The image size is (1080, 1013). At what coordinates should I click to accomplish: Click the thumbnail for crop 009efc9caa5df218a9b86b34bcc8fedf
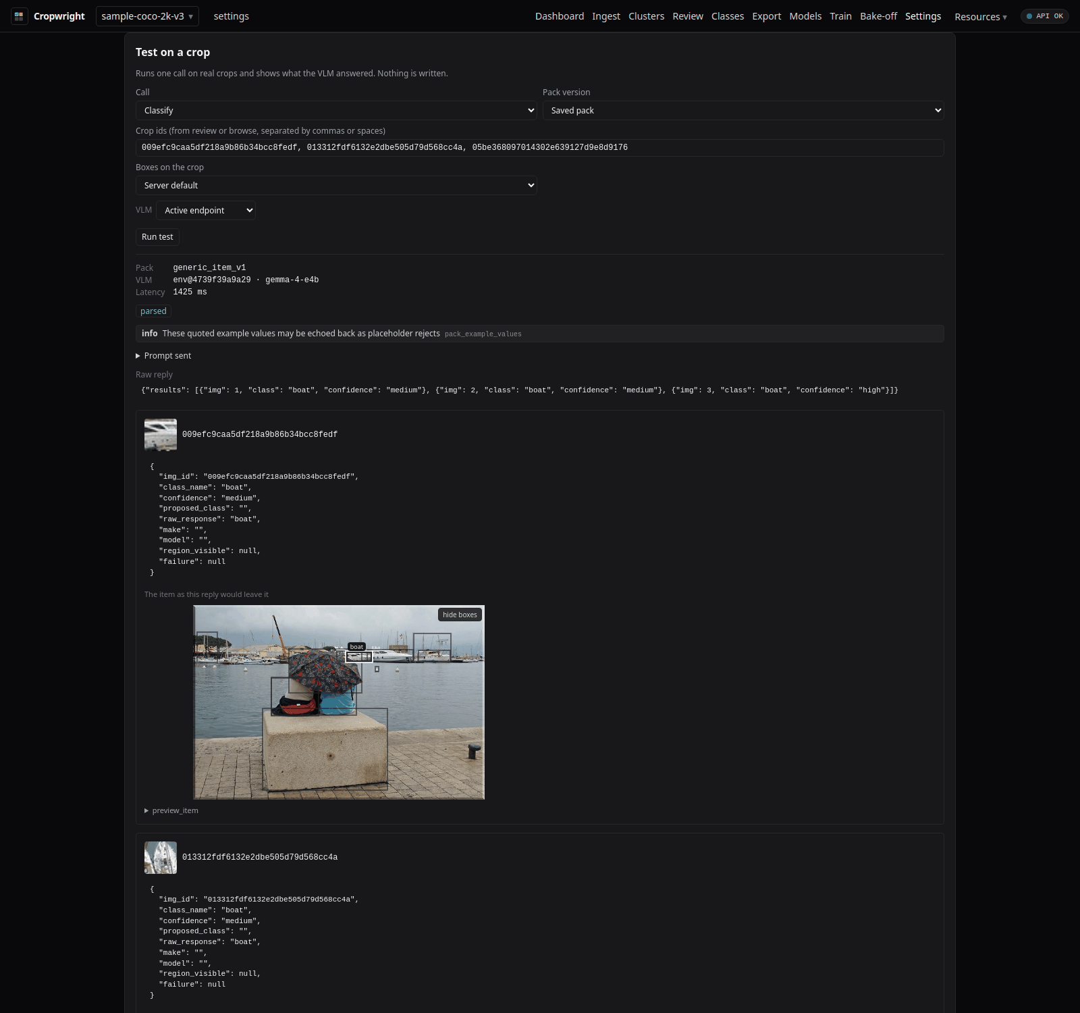tap(161, 435)
